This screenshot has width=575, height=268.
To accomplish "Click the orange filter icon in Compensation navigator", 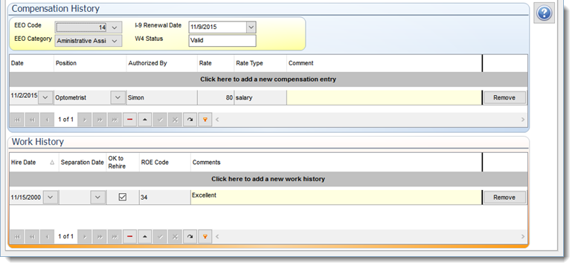I will click(x=205, y=120).
